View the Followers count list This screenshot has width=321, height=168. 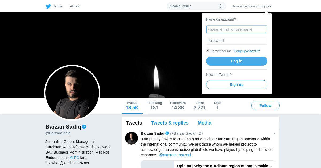click(x=178, y=106)
